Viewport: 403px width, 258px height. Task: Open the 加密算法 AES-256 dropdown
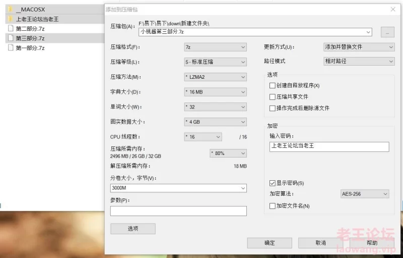tap(365, 194)
